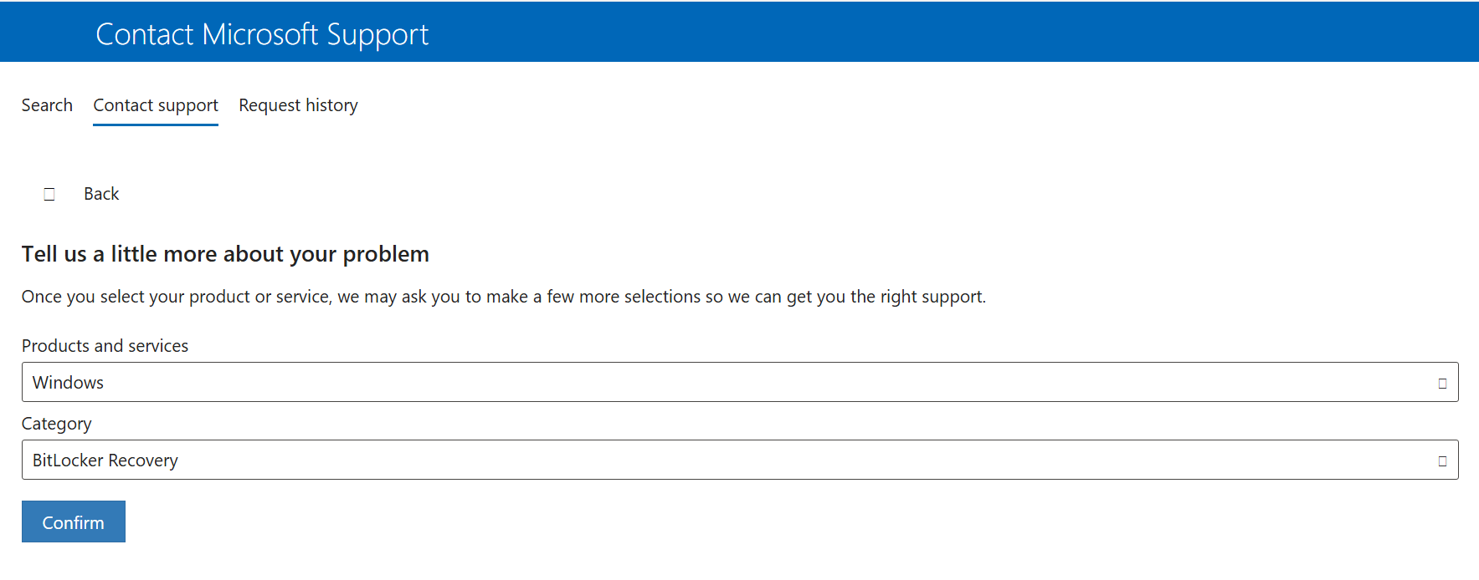Click the "Once you select your product" paragraph

pos(503,297)
